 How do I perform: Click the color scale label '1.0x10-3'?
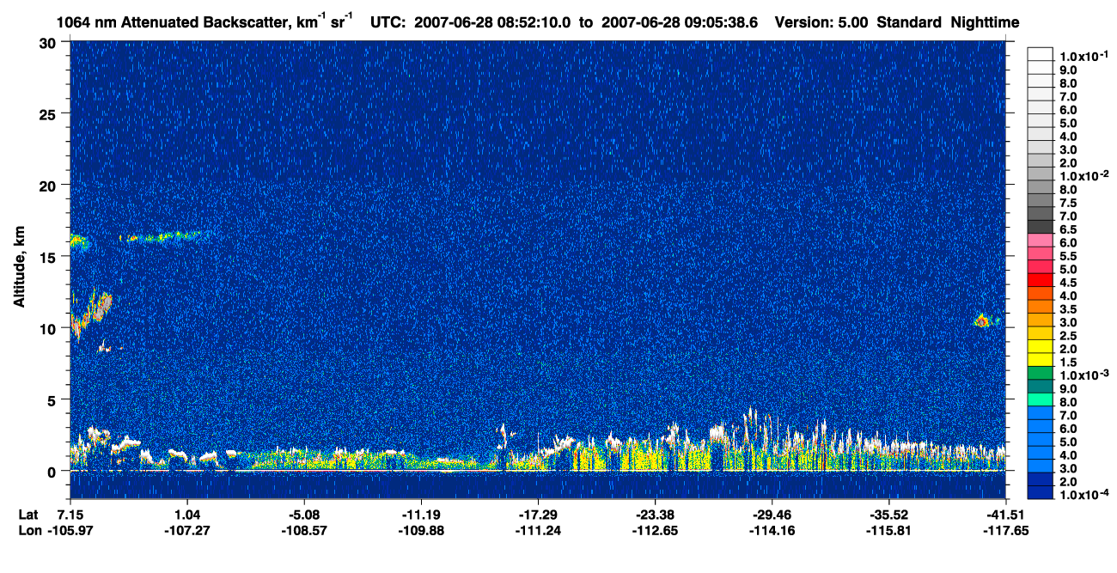coord(1083,375)
